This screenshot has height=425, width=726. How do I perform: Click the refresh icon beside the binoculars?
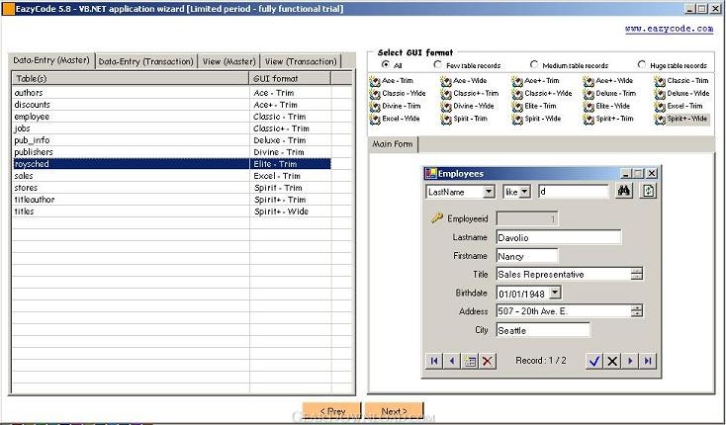pos(648,191)
